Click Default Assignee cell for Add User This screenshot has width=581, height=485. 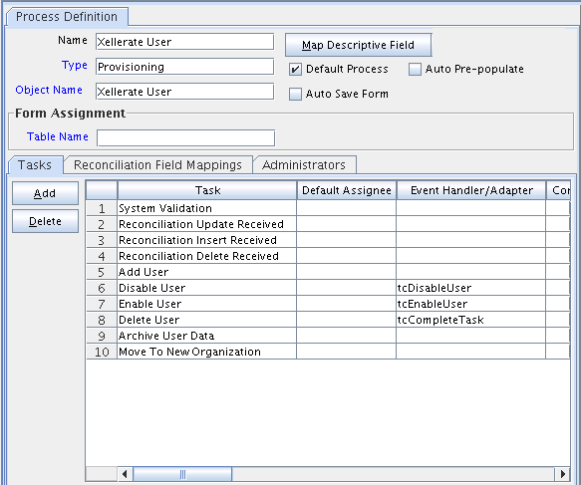point(347,272)
